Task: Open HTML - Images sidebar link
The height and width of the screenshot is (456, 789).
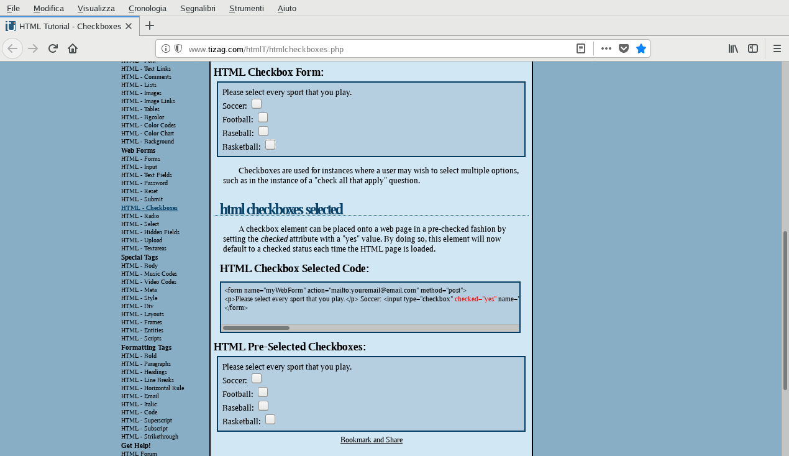Action: 141,93
